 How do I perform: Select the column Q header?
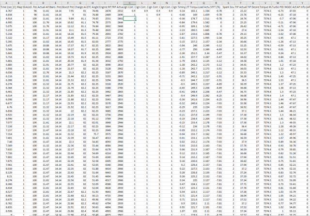[203, 3]
